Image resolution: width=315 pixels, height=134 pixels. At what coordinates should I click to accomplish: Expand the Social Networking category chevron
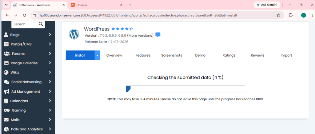50,82
